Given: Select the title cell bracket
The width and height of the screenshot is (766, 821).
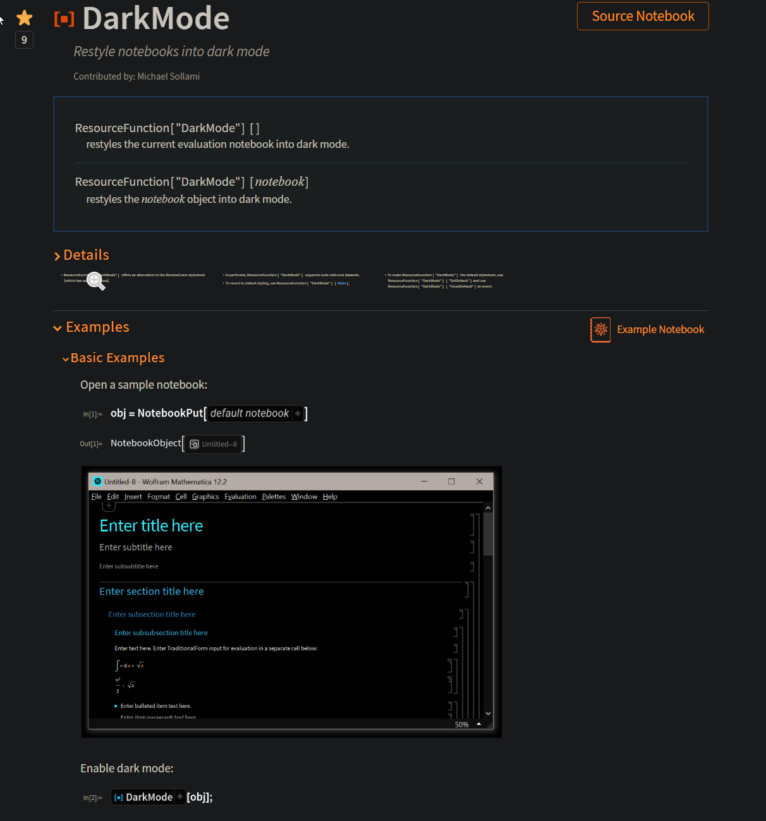Looking at the screenshot, I should 473,525.
